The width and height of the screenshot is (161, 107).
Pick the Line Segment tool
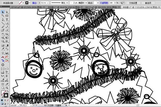[x=3, y=23]
